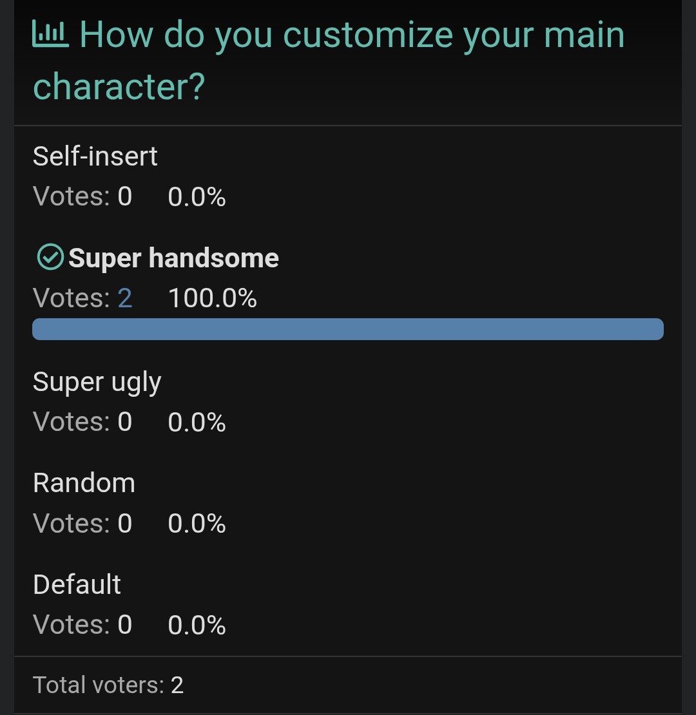Click the blue vote count 2
Screen dimensions: 696x715
[124, 298]
